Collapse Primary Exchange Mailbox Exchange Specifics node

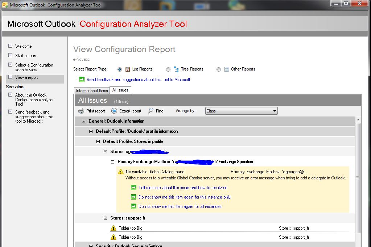tap(113, 162)
